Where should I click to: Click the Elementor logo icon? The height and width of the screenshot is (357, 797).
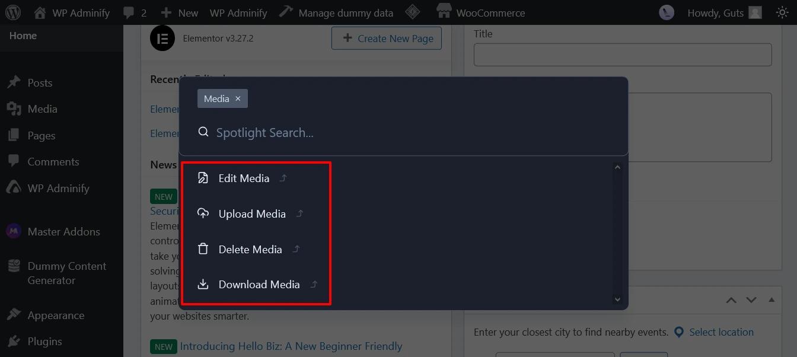click(x=162, y=37)
